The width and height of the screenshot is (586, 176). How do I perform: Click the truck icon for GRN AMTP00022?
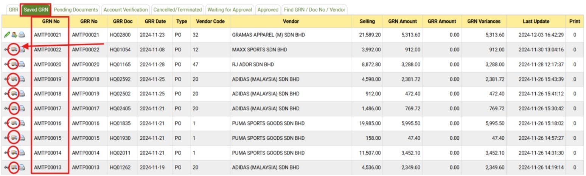14,49
